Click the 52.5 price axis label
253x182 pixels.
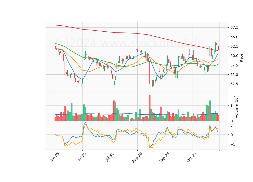point(234,84)
